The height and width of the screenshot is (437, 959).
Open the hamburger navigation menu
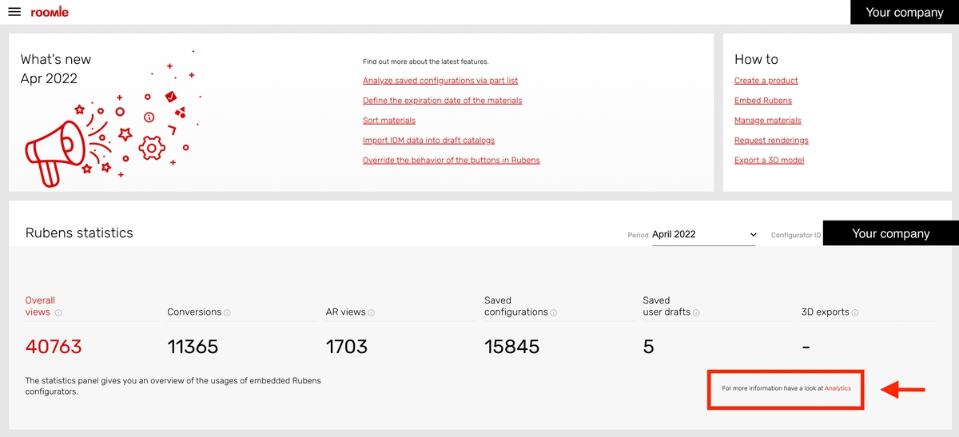14,12
